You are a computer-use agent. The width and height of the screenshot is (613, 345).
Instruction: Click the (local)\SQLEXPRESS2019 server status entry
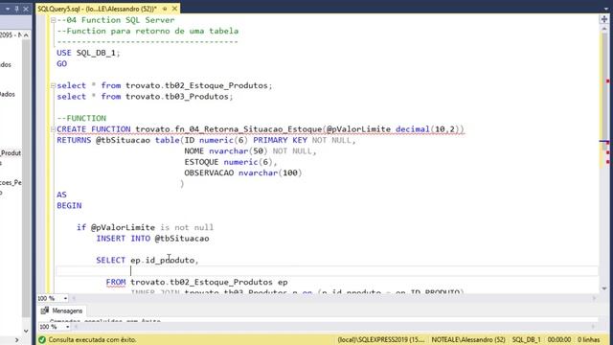coord(381,340)
